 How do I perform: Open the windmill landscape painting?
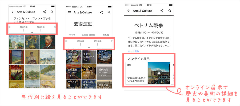click(48, 57)
